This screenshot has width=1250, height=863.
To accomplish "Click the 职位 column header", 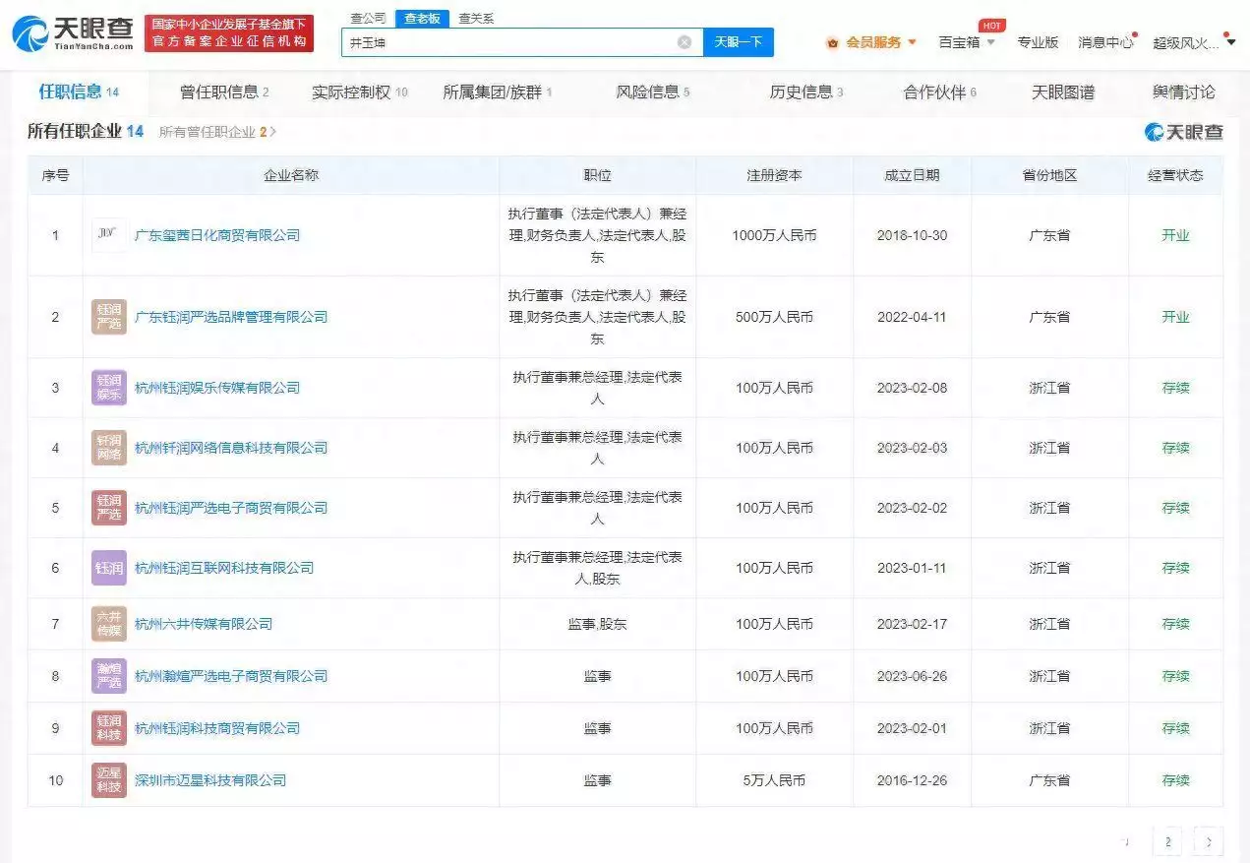I will [597, 175].
